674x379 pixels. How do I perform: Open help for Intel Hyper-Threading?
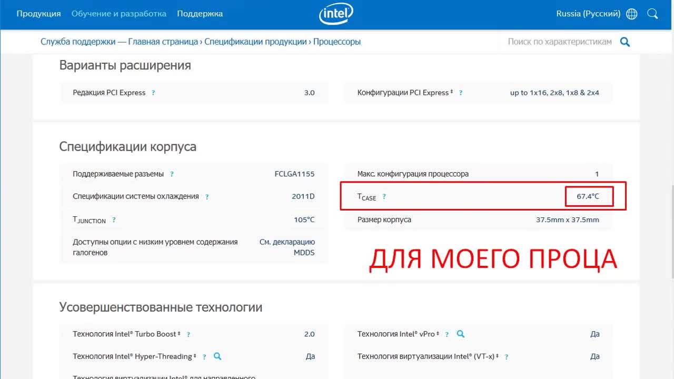click(204, 357)
